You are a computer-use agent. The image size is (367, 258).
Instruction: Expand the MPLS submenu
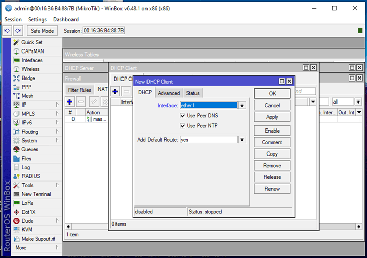pos(57,113)
